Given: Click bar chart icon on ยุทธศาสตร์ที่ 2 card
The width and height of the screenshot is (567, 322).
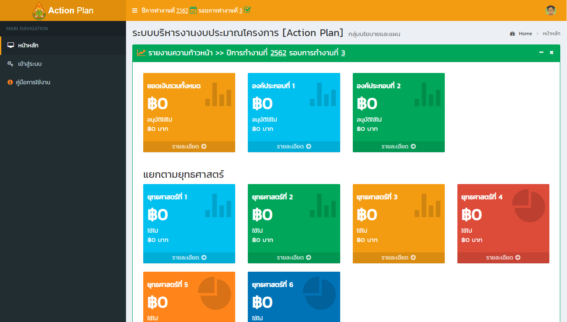Looking at the screenshot, I should 323,205.
